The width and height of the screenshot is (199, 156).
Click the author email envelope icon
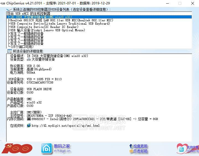[x=131, y=151]
